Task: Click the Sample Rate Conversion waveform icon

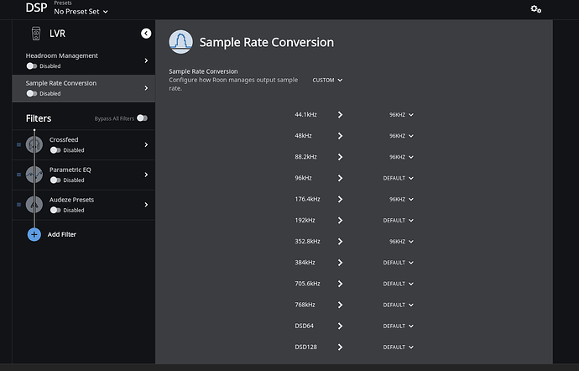Action: (x=180, y=42)
